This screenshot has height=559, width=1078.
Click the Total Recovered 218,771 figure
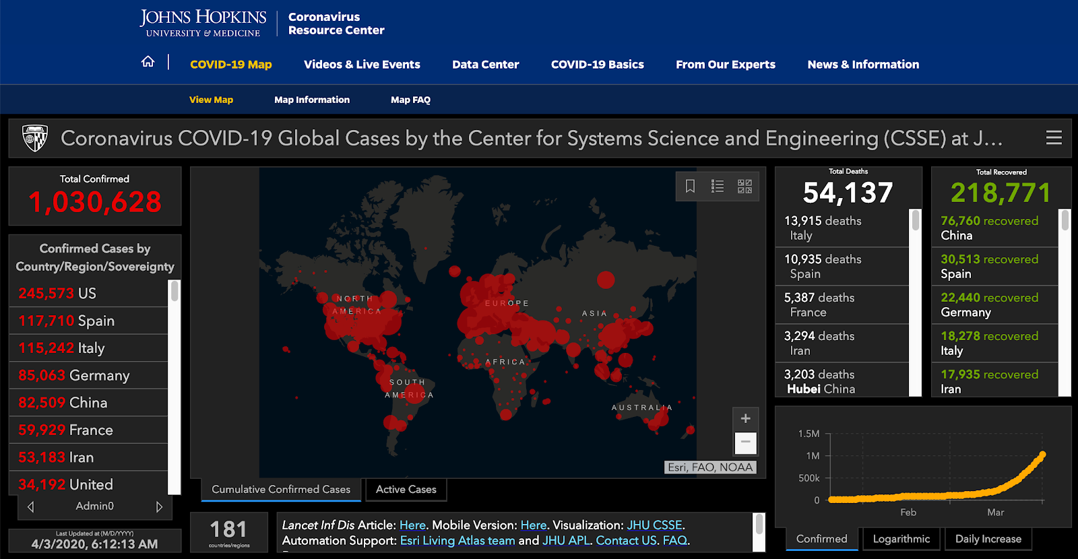tap(1001, 193)
